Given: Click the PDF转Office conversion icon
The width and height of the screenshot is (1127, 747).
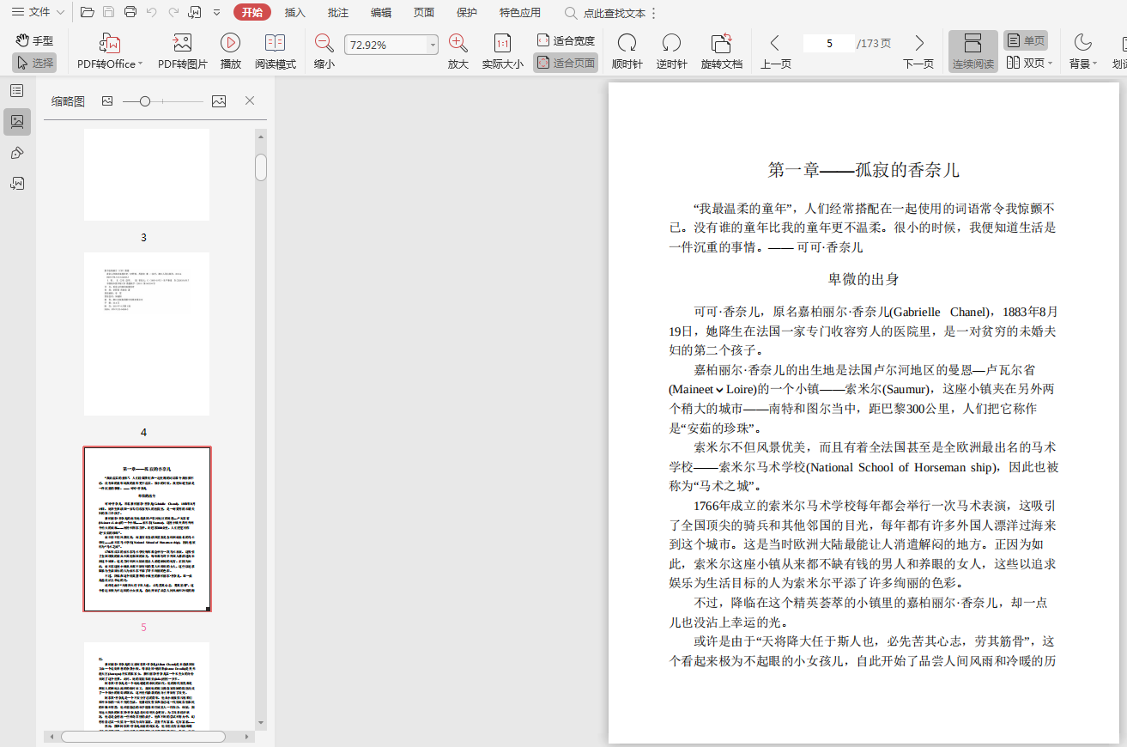Looking at the screenshot, I should 109,43.
